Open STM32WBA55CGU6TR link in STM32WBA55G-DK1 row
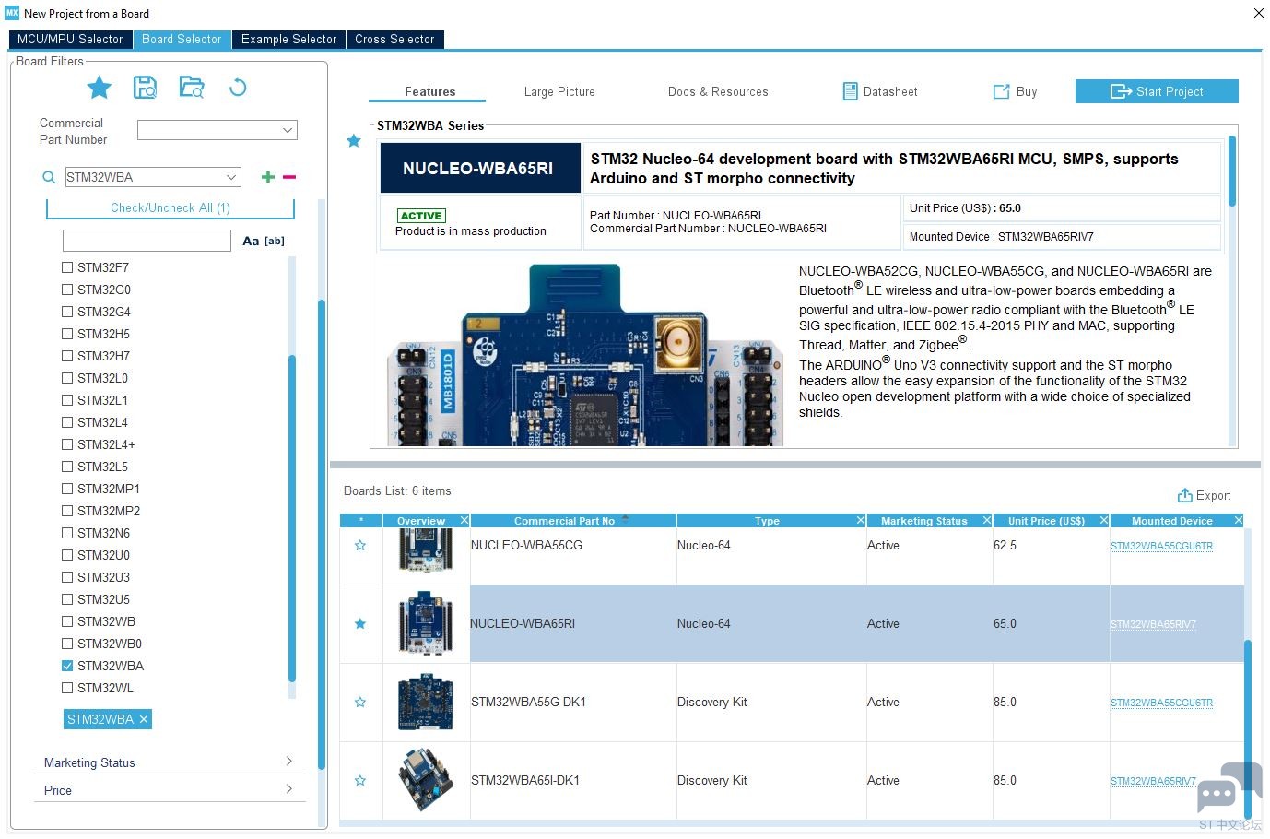Image resolution: width=1270 pixels, height=839 pixels. click(x=1161, y=703)
